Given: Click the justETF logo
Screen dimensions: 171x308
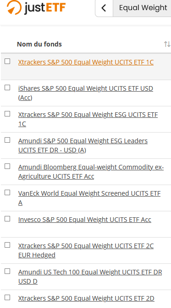Looking at the screenshot, I should 36,7.
